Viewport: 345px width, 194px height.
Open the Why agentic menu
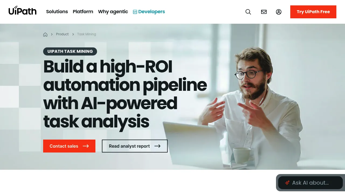(113, 12)
